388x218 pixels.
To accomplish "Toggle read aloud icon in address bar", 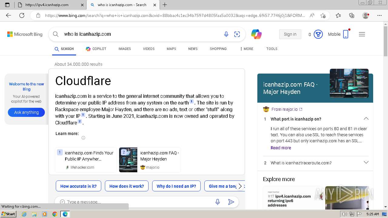I will [x=312, y=15].
